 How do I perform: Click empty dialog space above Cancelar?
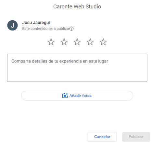pyautogui.click(x=102, y=117)
